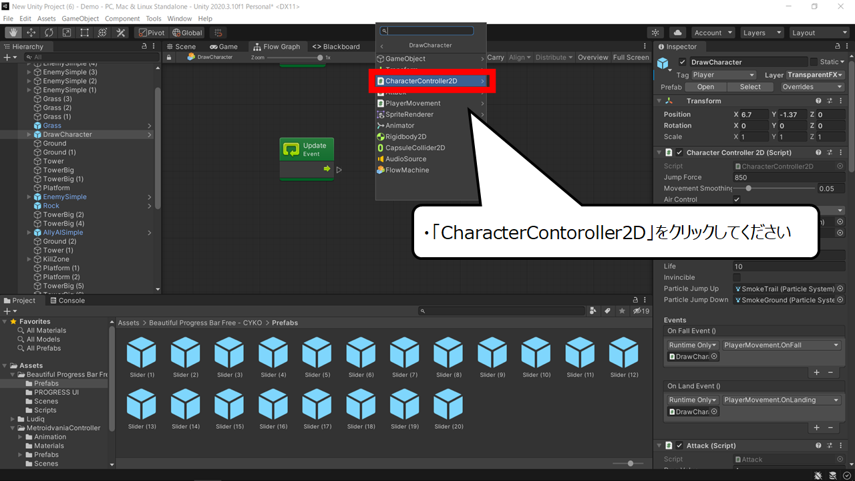Image resolution: width=855 pixels, height=481 pixels.
Task: Select the Rotate tool
Action: [49, 33]
